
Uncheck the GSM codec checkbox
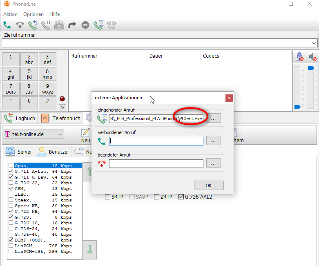(11, 189)
